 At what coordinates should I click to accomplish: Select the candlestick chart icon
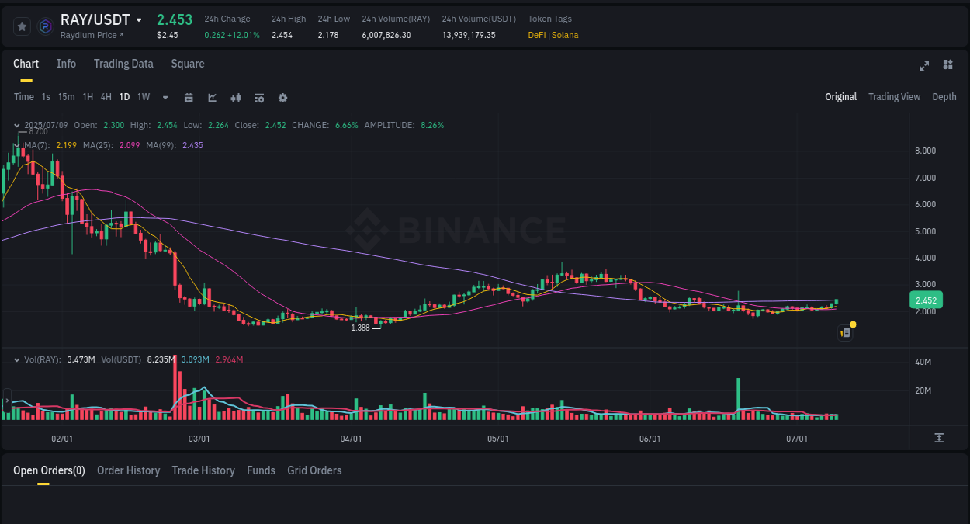coord(236,97)
